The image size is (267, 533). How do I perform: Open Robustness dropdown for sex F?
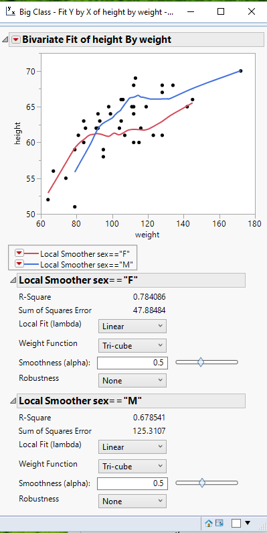click(x=132, y=380)
